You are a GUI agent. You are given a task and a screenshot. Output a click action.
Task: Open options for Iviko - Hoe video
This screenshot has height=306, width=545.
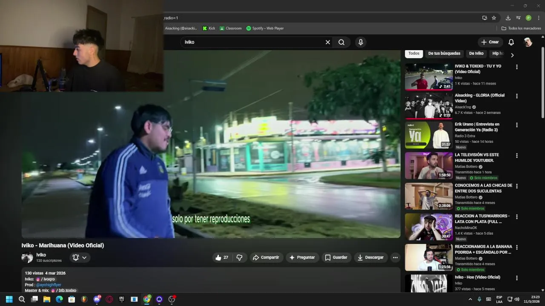(x=517, y=278)
